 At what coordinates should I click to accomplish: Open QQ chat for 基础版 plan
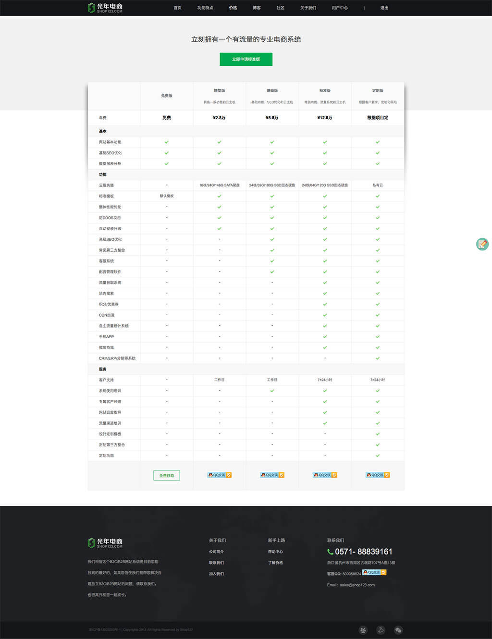(x=272, y=475)
